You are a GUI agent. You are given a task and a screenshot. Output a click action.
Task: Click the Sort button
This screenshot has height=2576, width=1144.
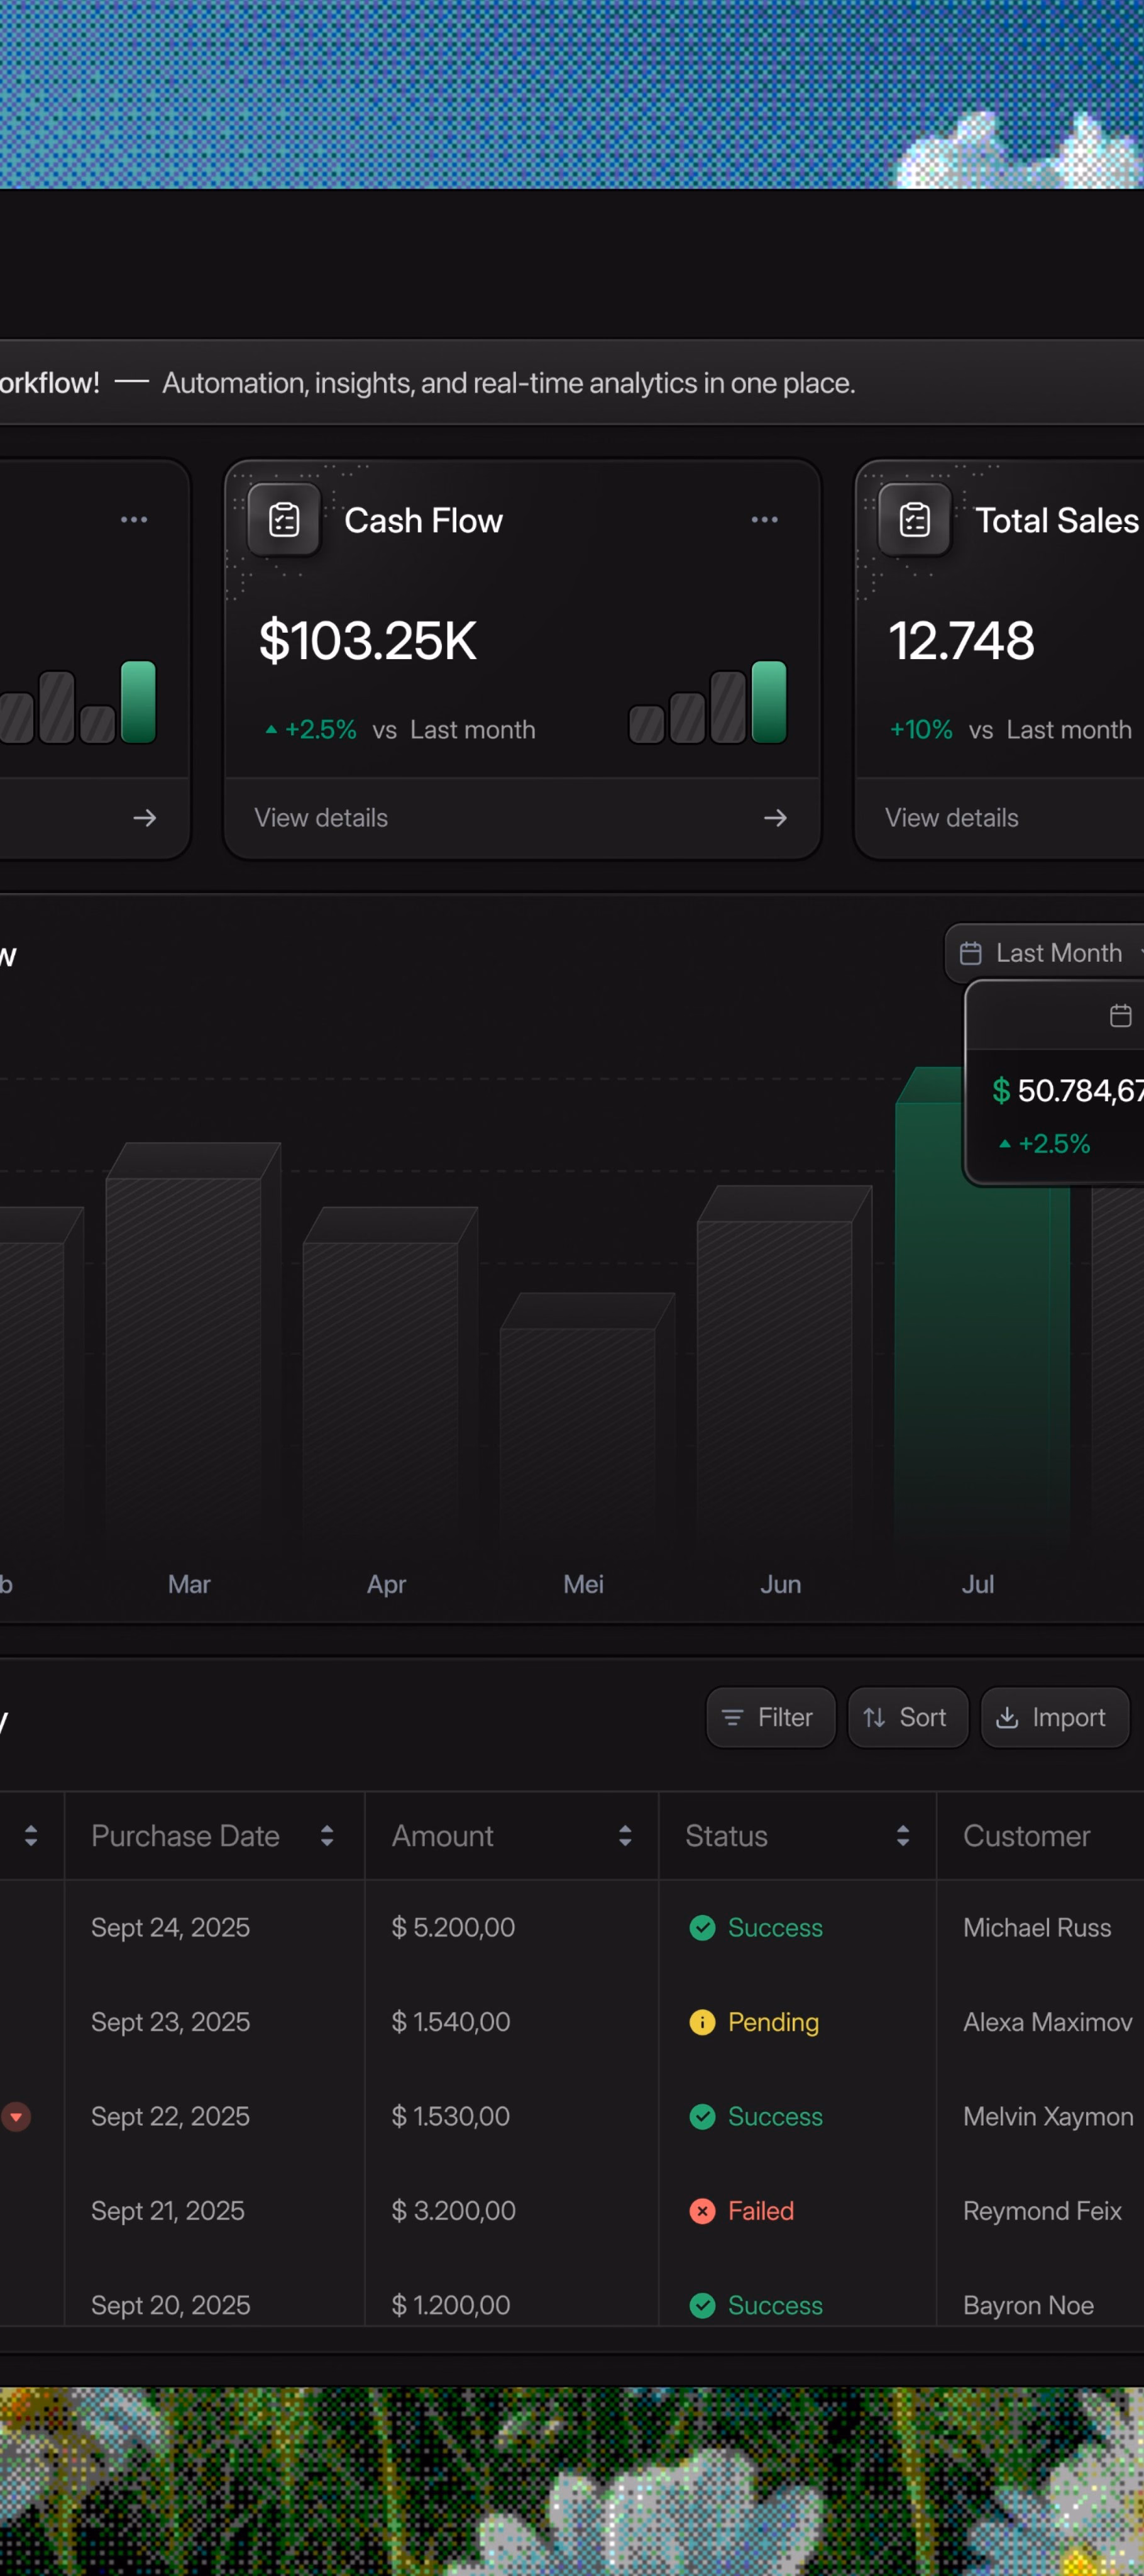coord(908,1717)
